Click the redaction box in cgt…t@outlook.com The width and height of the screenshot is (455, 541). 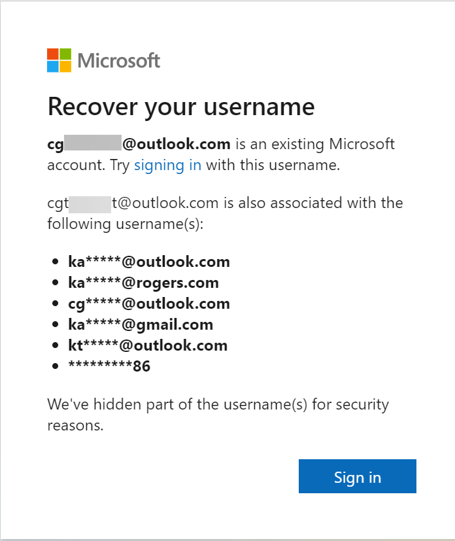point(90,204)
